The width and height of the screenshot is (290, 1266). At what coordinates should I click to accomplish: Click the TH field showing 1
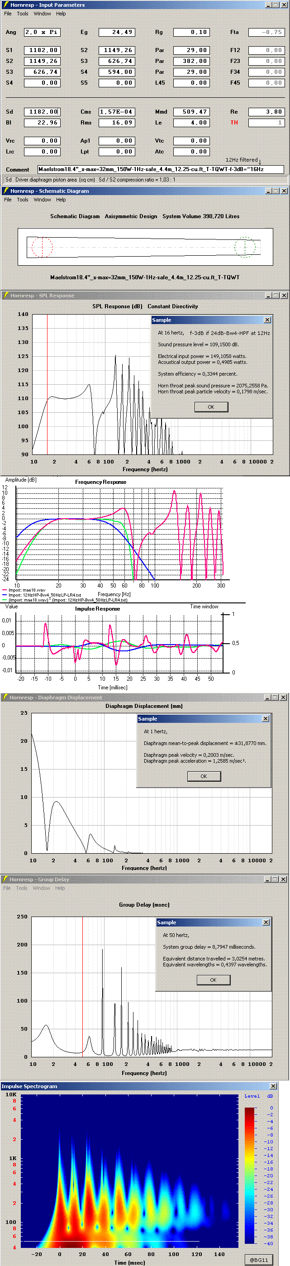pyautogui.click(x=266, y=123)
